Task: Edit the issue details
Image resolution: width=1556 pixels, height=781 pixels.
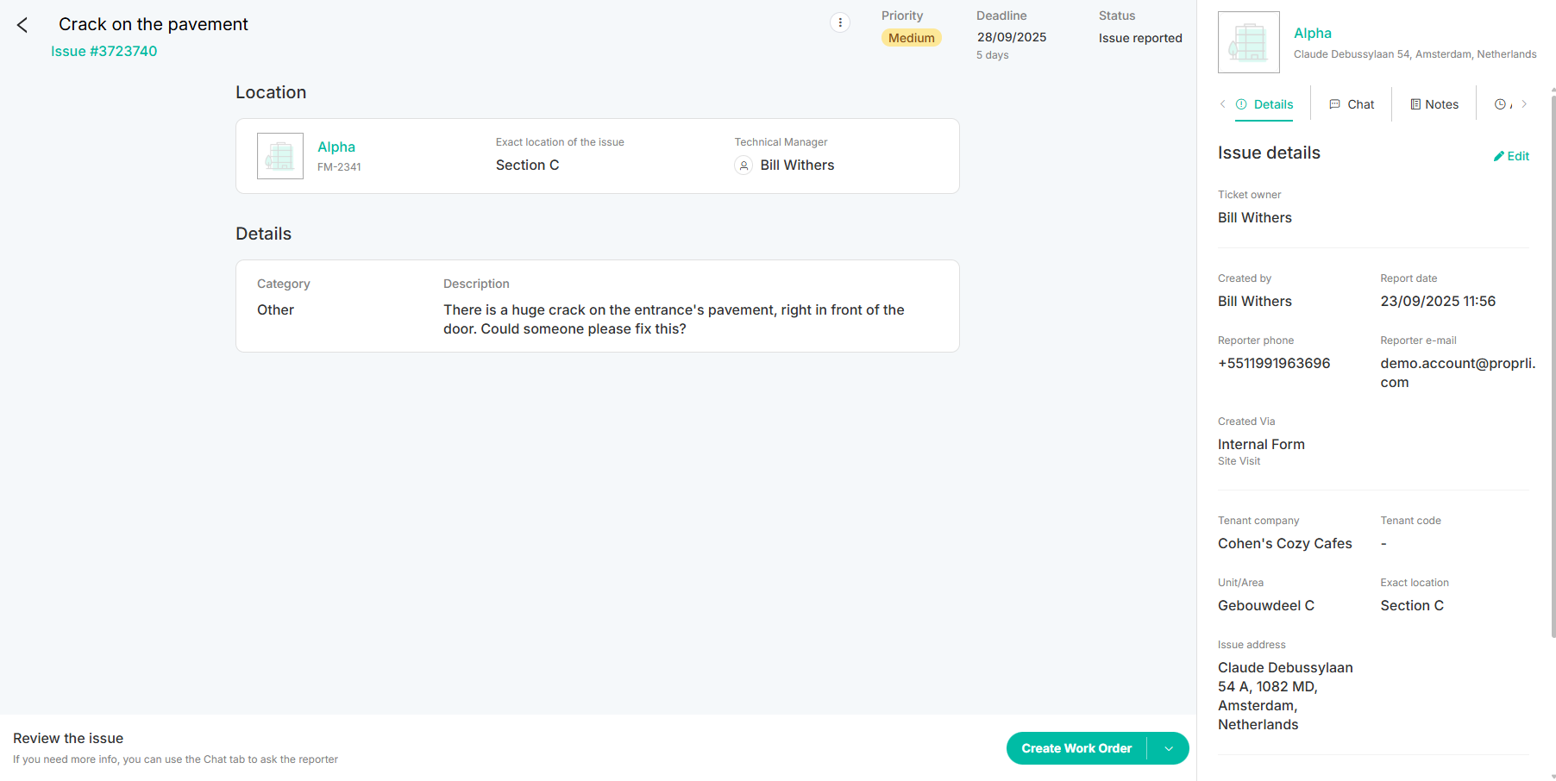Action: point(1511,156)
